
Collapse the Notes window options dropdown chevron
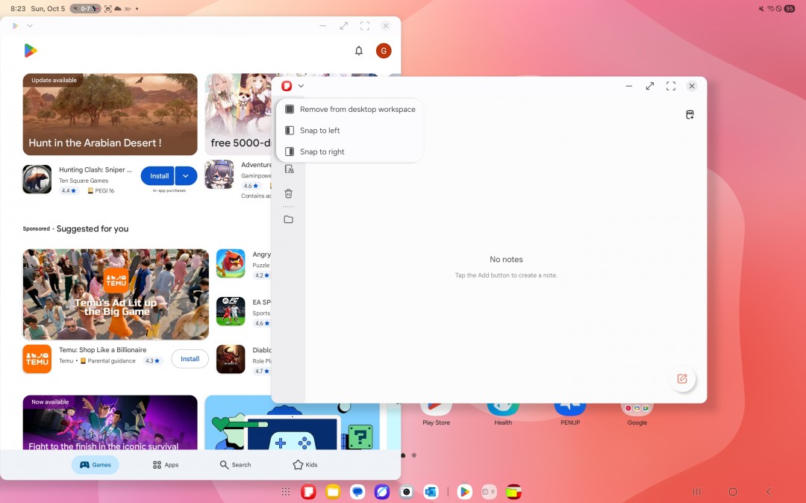[x=301, y=86]
